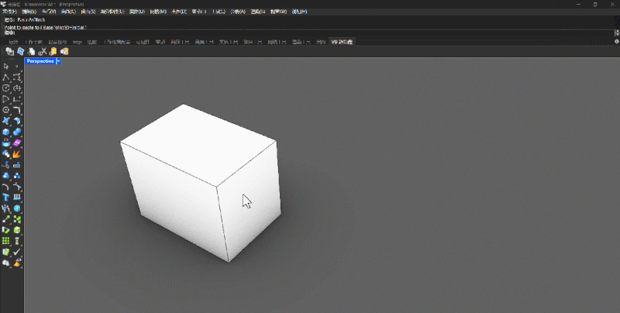Select the pointer selection tool

coord(6,67)
